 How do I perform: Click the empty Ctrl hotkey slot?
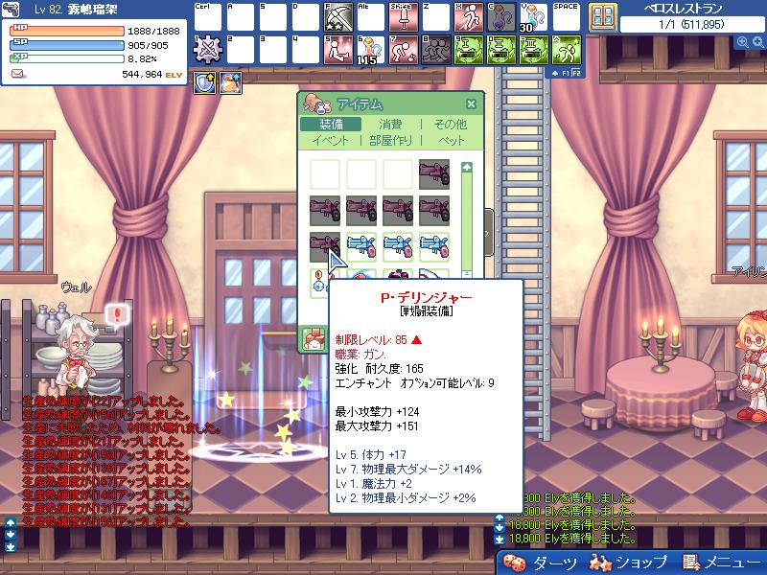(x=208, y=17)
